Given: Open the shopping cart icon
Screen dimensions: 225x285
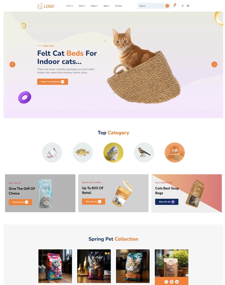Looking at the screenshot, I should [x=174, y=5].
